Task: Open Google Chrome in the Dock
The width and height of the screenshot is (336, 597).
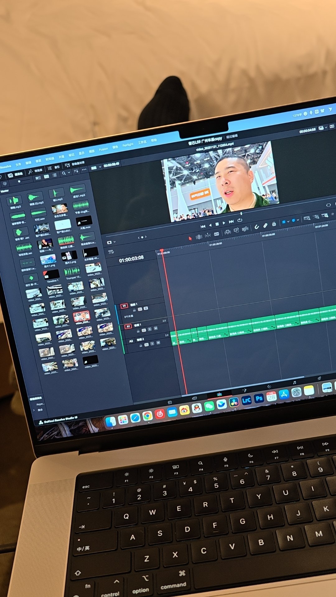Action: pos(147,416)
